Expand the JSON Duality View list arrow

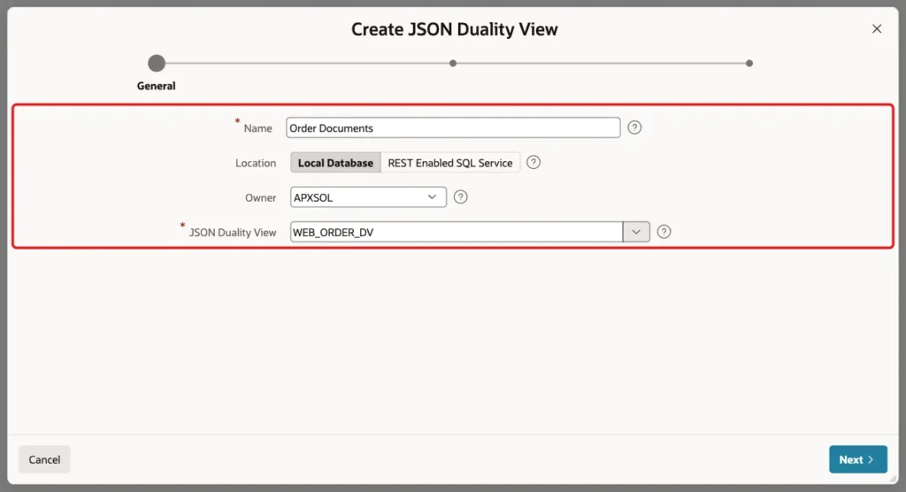tap(636, 232)
